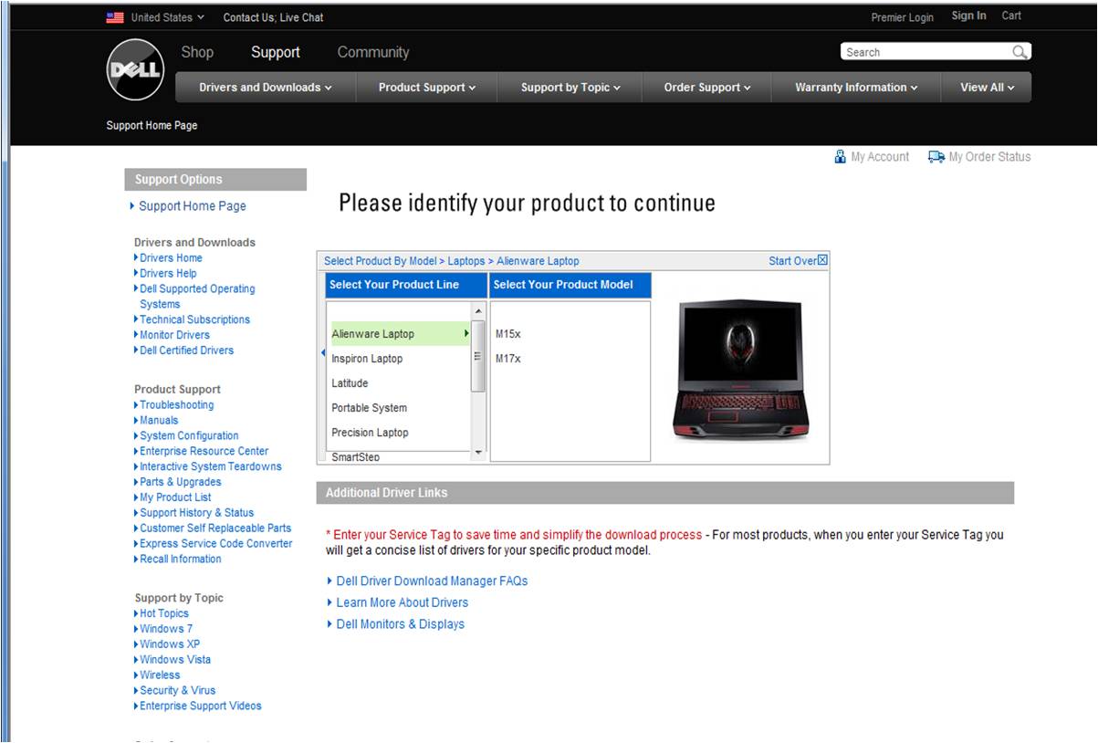This screenshot has width=1098, height=743.
Task: Click in the Search field
Action: pos(925,52)
